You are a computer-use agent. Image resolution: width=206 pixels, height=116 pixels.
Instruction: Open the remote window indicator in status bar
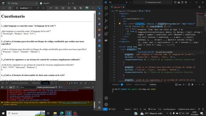[x=105, y=109]
